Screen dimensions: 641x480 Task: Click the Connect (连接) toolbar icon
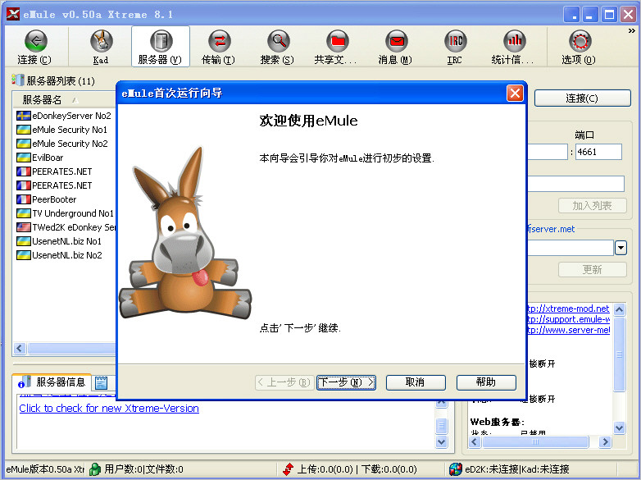pos(35,41)
